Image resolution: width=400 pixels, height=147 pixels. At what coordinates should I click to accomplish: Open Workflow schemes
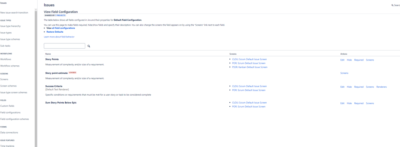[x=10, y=66]
